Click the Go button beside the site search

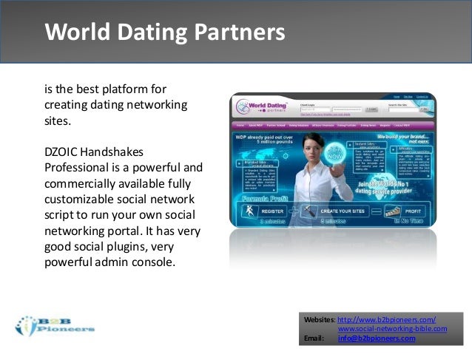coord(425,109)
